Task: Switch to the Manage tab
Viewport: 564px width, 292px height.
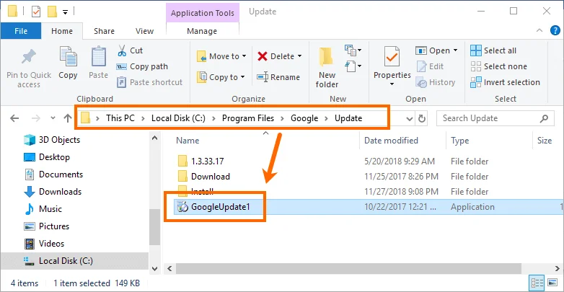Action: click(202, 31)
